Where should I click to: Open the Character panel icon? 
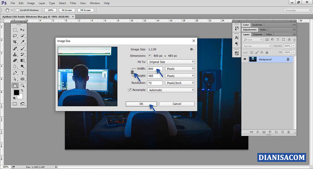tap(237, 38)
